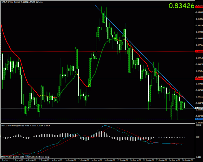Click the red 0.84024 price level tag
Image resolution: width=203 pixels, height=162 pixels.
tap(199, 79)
